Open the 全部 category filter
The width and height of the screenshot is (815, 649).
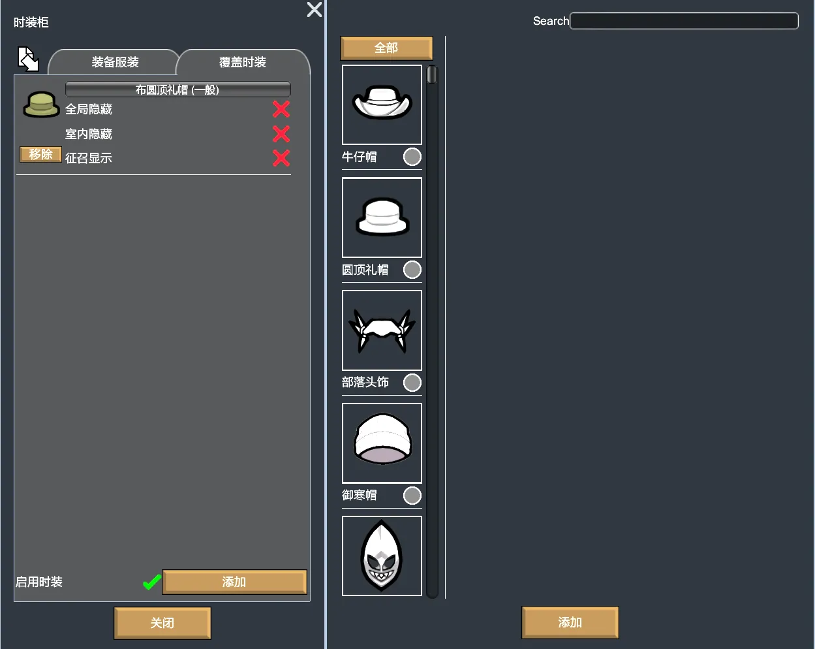coord(386,48)
